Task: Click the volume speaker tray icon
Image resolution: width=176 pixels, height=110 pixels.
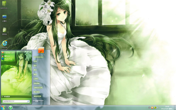Action: [x=158, y=108]
